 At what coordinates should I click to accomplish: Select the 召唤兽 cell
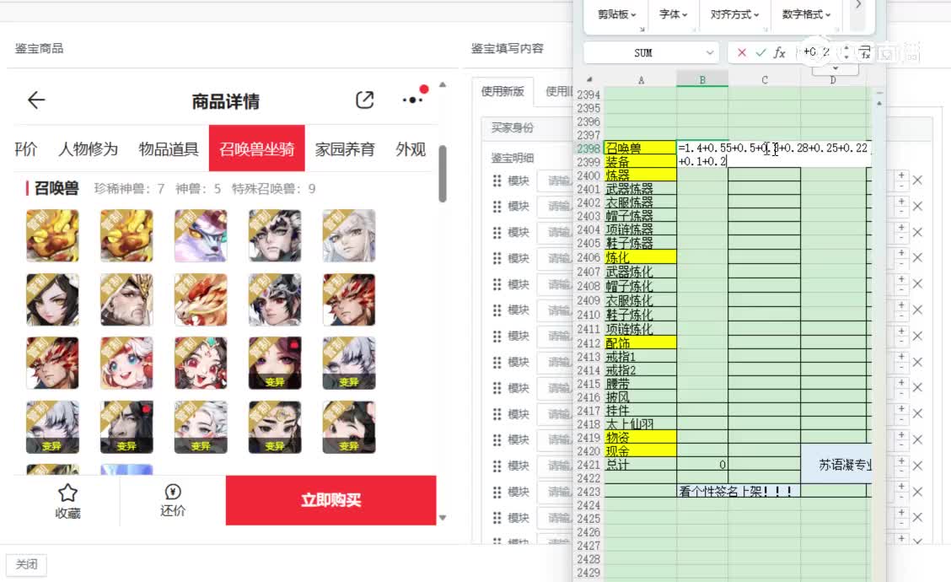point(640,148)
